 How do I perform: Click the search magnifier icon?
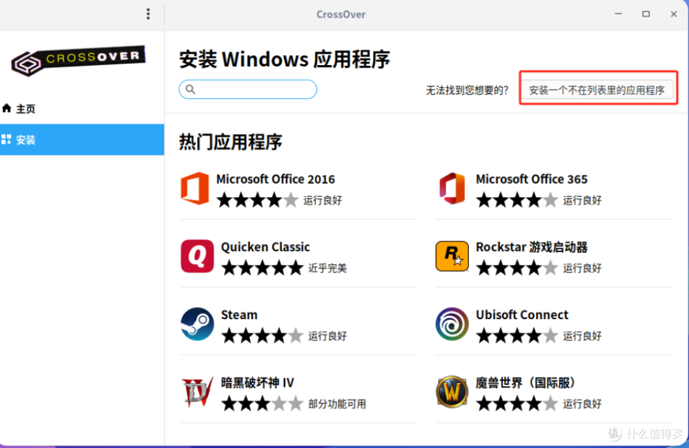(190, 89)
